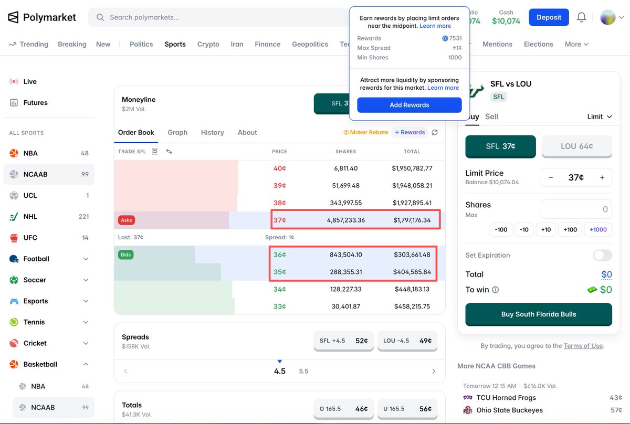
Task: Click the Soccer ball icon
Action: point(14,280)
